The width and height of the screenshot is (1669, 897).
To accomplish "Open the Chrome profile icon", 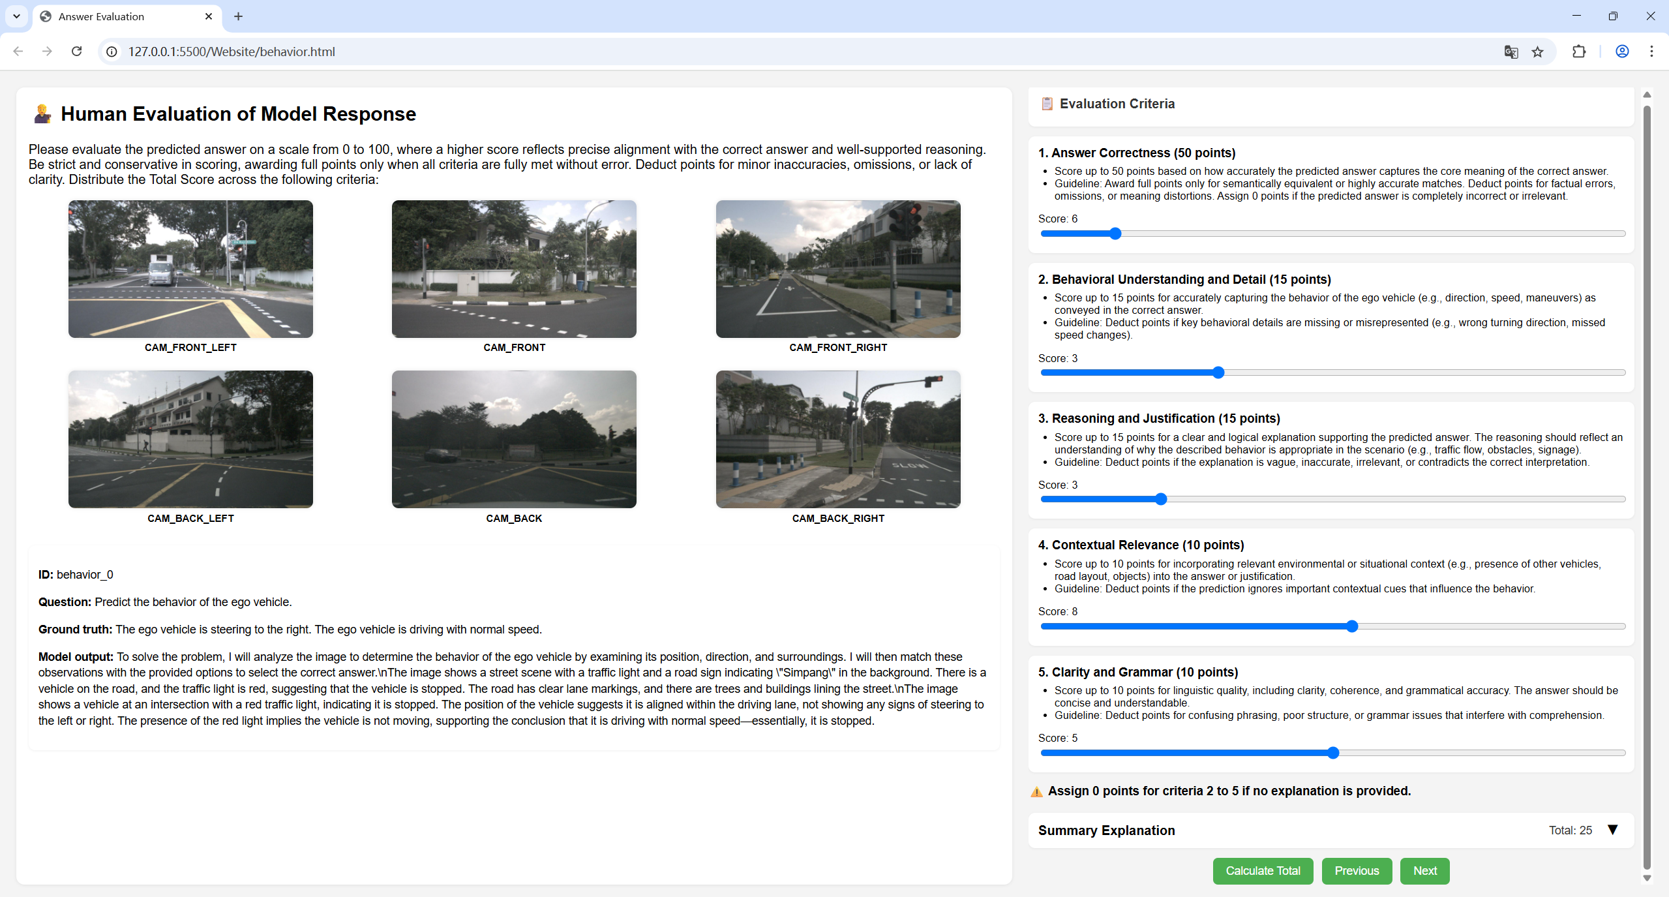I will pos(1622,52).
